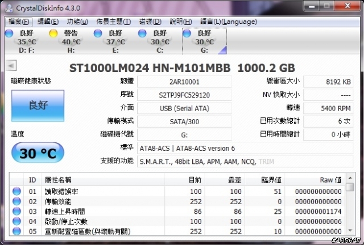Click status orb for attribute 03 轉速上昇時間
This screenshot has width=364, height=245.
tap(16, 211)
